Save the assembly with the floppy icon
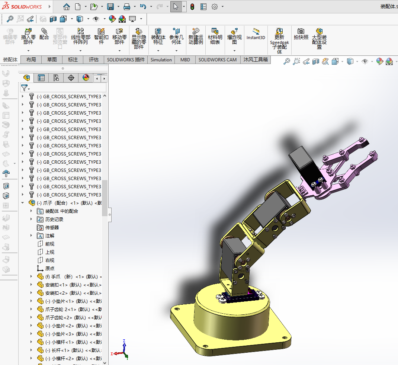398x365 pixels. 110,7
